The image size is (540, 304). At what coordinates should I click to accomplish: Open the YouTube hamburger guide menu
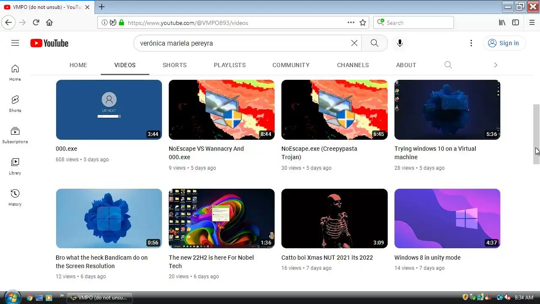[15, 43]
